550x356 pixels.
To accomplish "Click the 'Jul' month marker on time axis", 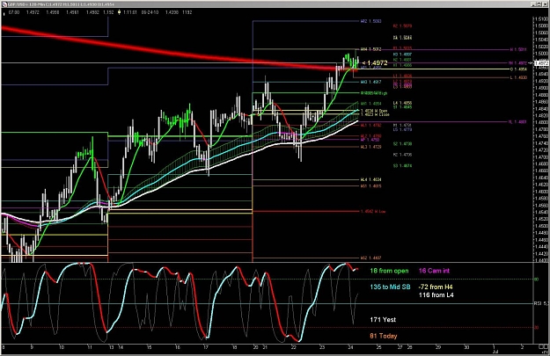I will pyautogui.click(x=495, y=352).
